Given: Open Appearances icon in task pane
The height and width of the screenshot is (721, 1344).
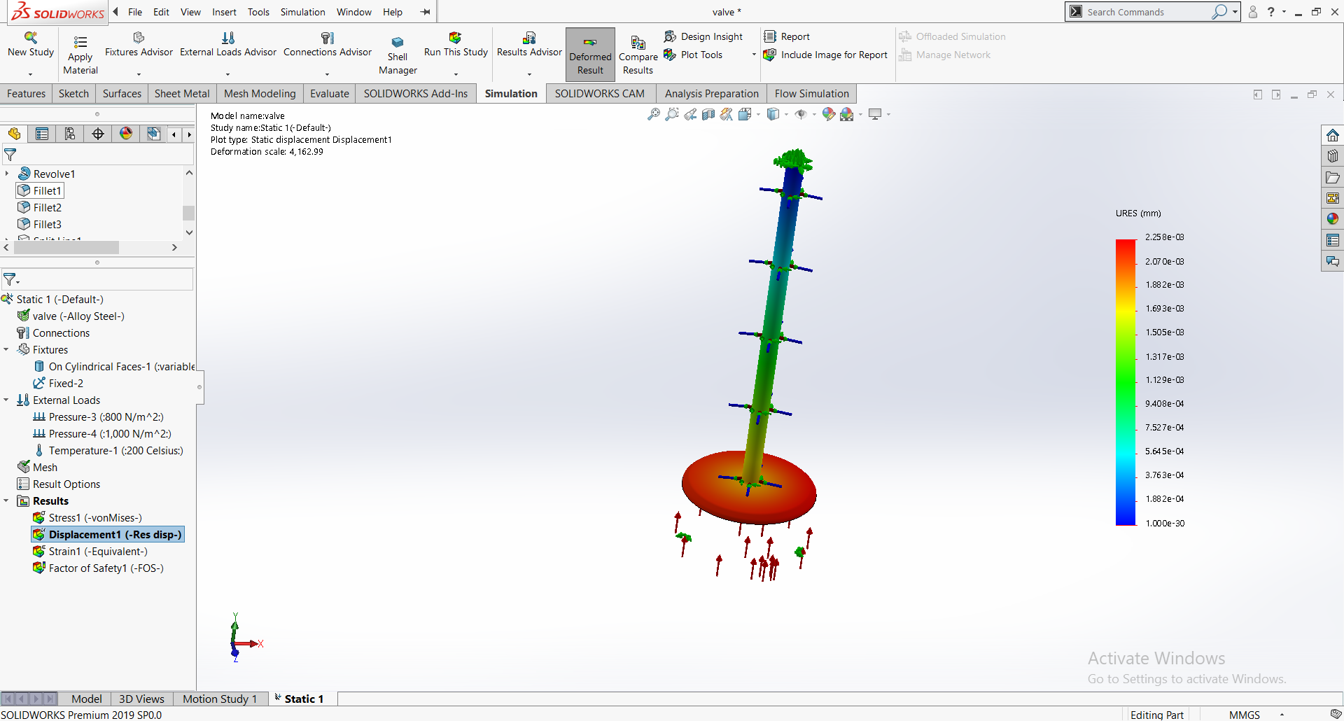Looking at the screenshot, I should [1333, 219].
